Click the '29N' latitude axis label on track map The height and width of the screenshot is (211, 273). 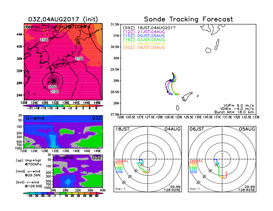click(116, 81)
